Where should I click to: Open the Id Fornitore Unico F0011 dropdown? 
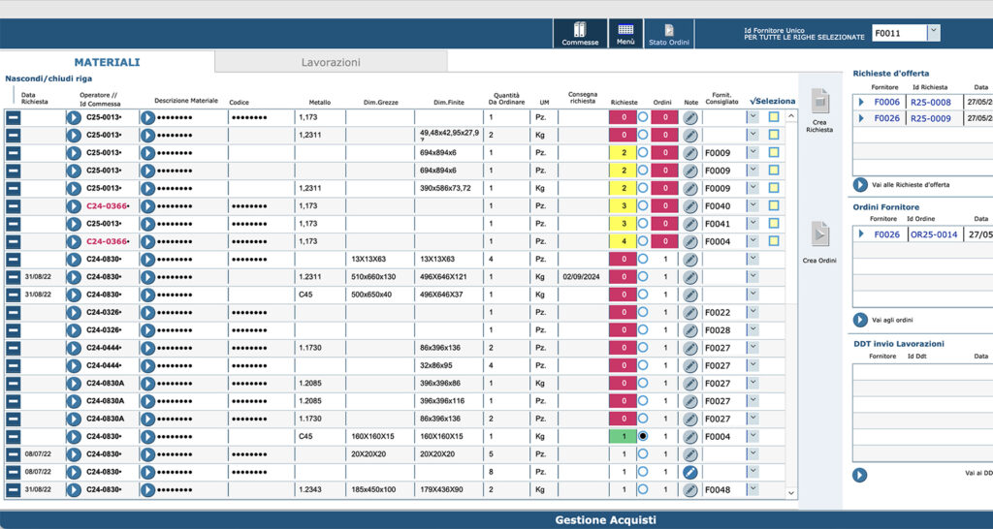click(934, 33)
